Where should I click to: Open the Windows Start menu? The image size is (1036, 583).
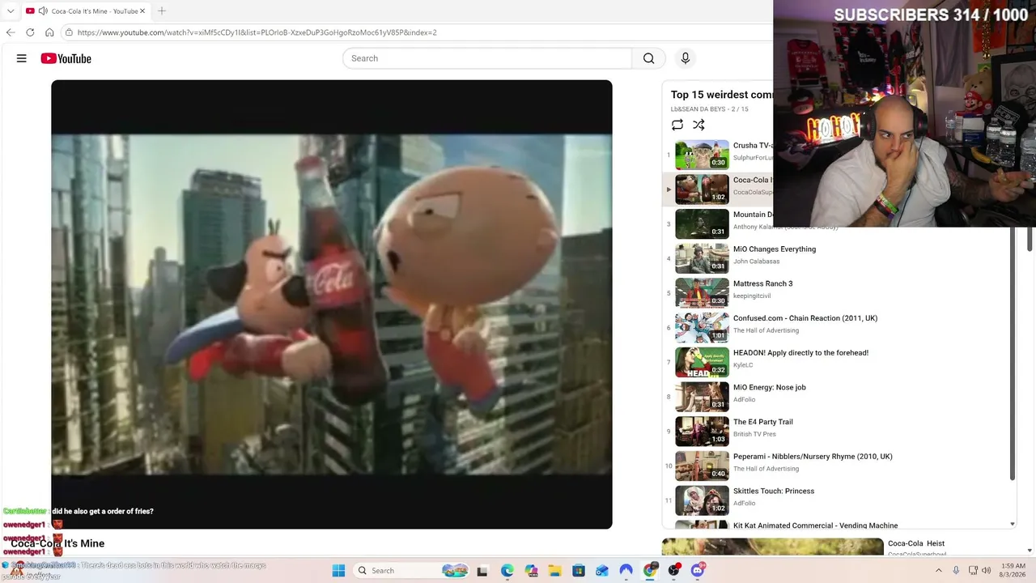click(338, 571)
